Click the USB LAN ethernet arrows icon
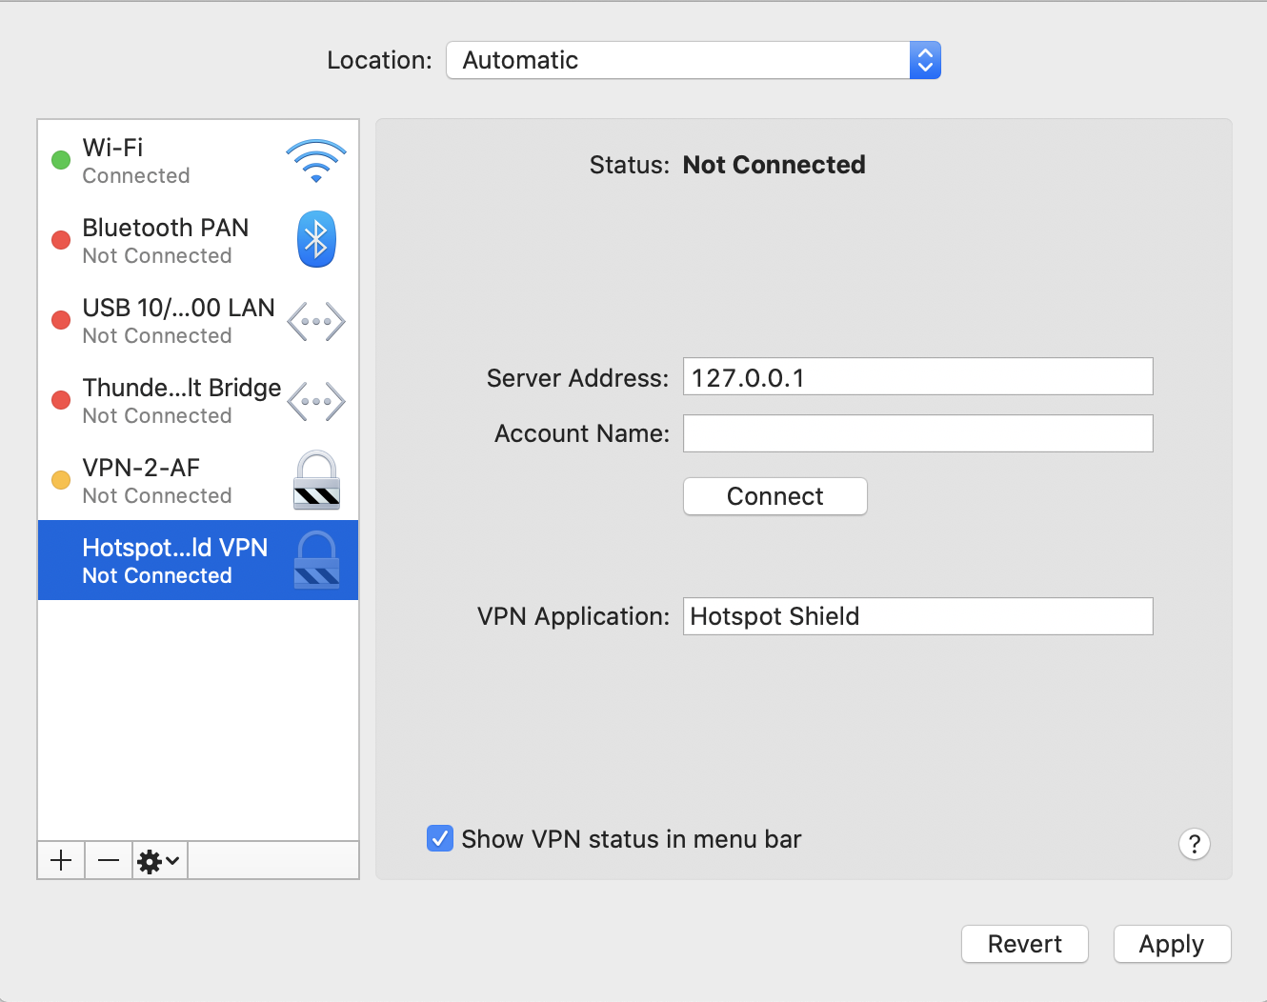 click(x=316, y=321)
